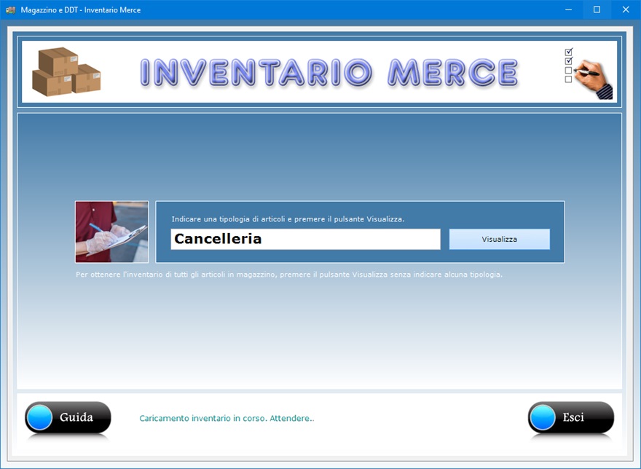Screen dimensions: 641x469
Task: Click the 'Per ottenere l'inventario di tutti' hint text
Action: click(289, 275)
